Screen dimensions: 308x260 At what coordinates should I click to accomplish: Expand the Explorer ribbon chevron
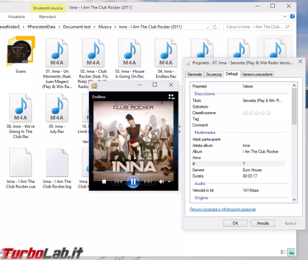click(284, 17)
